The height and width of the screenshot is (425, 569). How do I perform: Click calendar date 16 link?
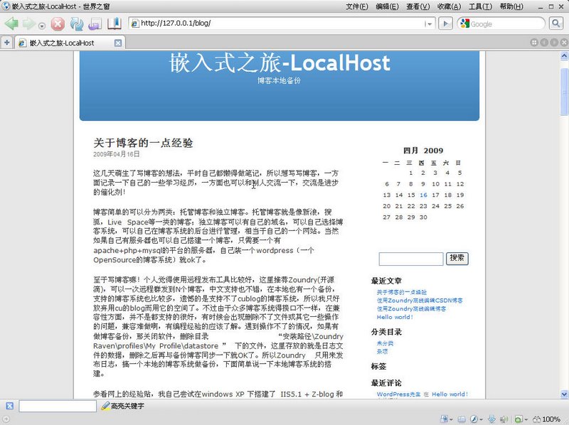point(423,195)
